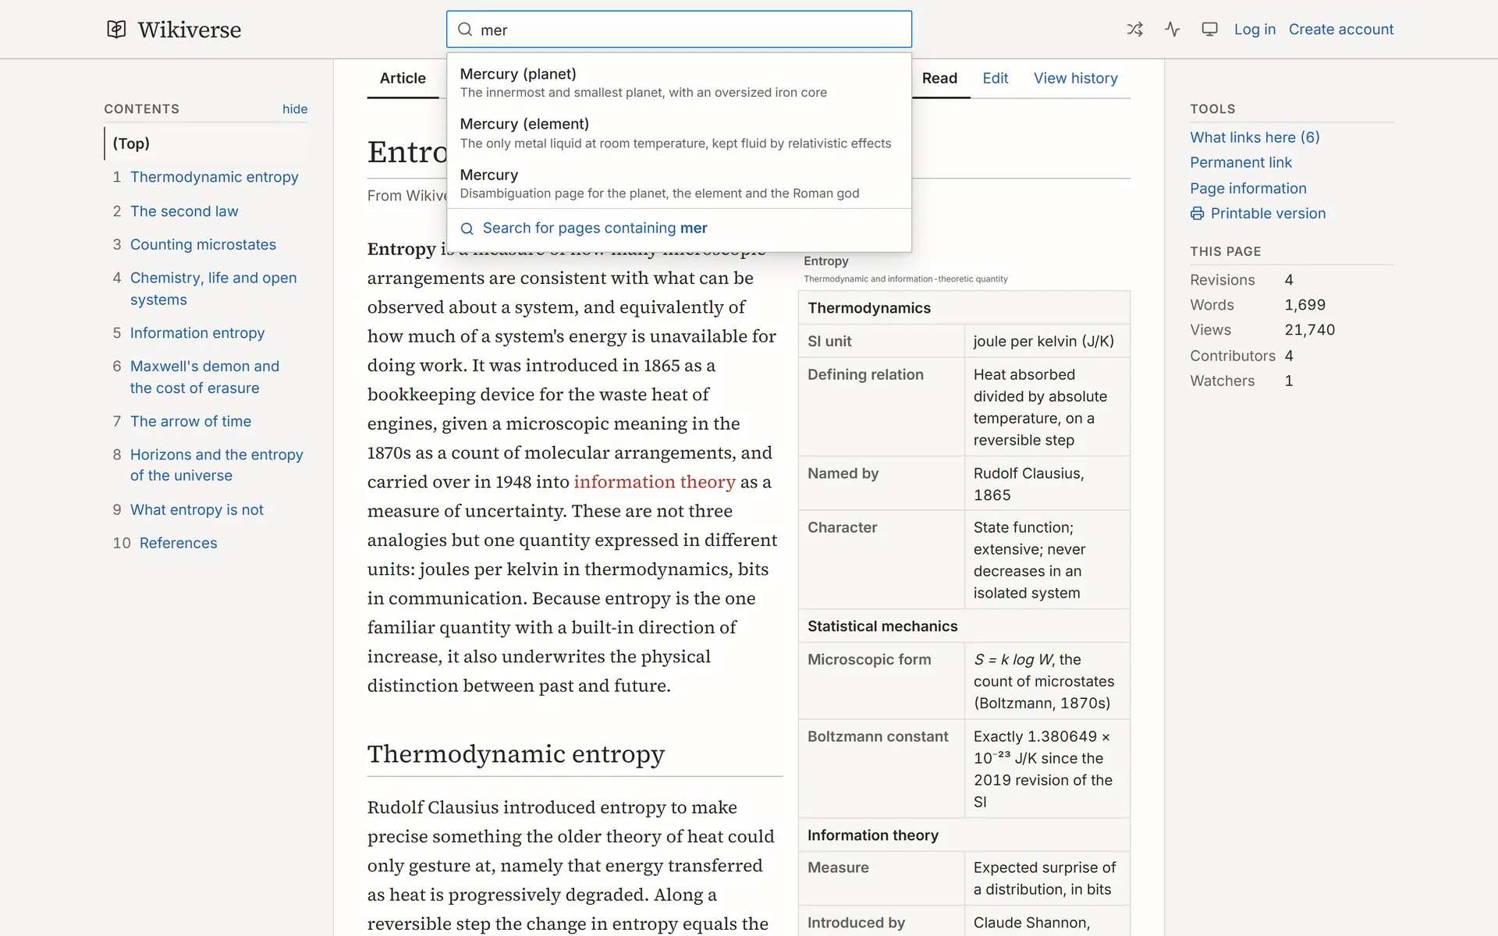Hide the contents sidebar
This screenshot has width=1498, height=936.
[295, 109]
